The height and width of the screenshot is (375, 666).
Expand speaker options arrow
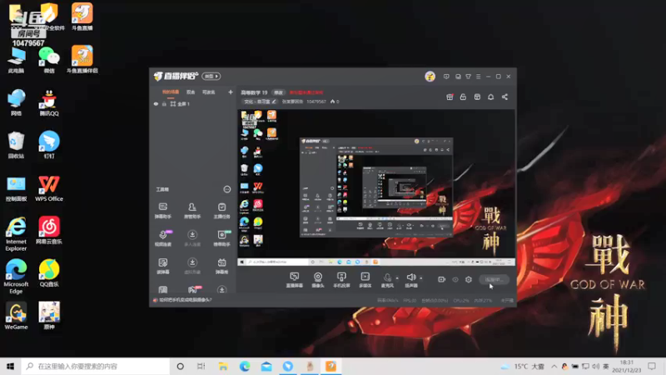tap(421, 278)
